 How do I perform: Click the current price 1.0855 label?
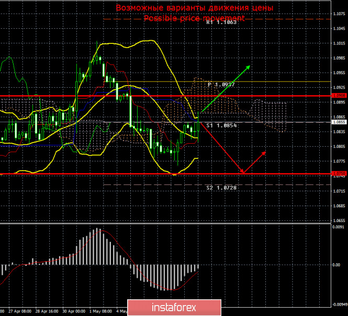point(339,122)
